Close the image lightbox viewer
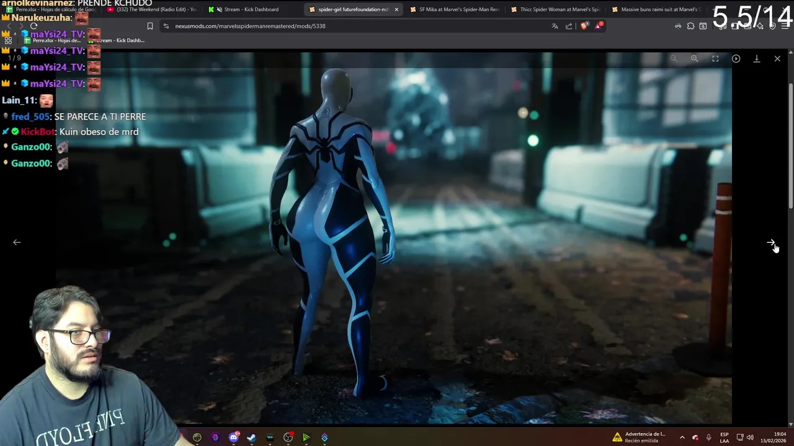 [x=777, y=58]
